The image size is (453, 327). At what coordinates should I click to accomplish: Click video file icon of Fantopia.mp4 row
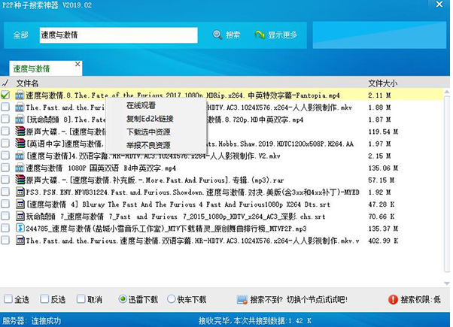point(20,95)
